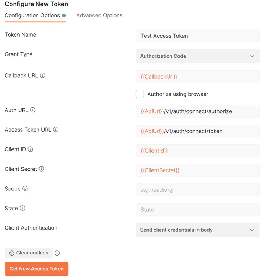Click the info icon beside Clear cookies
Image resolution: width=278 pixels, height=279 pixels.
(57, 253)
